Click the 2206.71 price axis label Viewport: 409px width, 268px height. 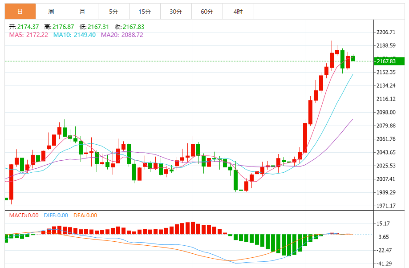click(386, 32)
